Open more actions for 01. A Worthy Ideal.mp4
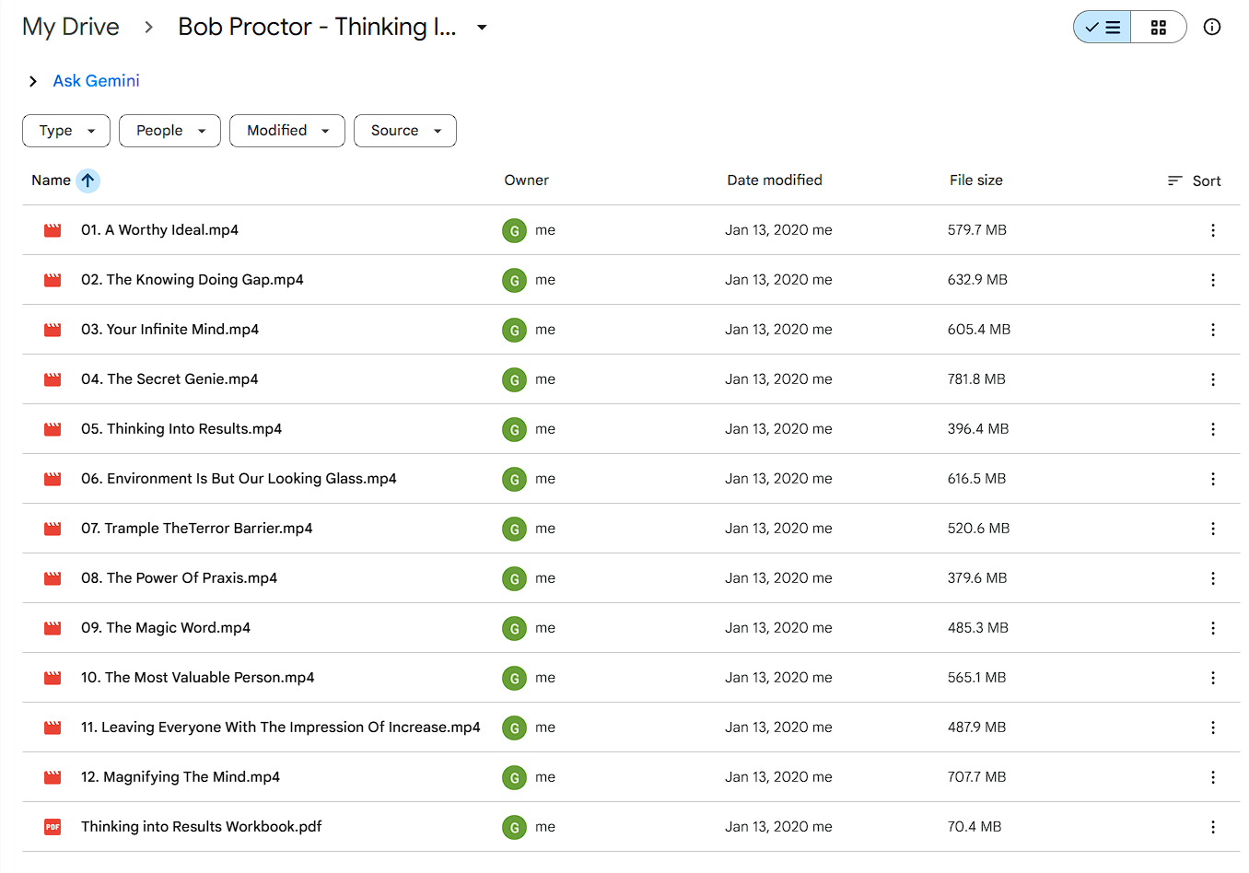The height and width of the screenshot is (873, 1249). pos(1213,230)
